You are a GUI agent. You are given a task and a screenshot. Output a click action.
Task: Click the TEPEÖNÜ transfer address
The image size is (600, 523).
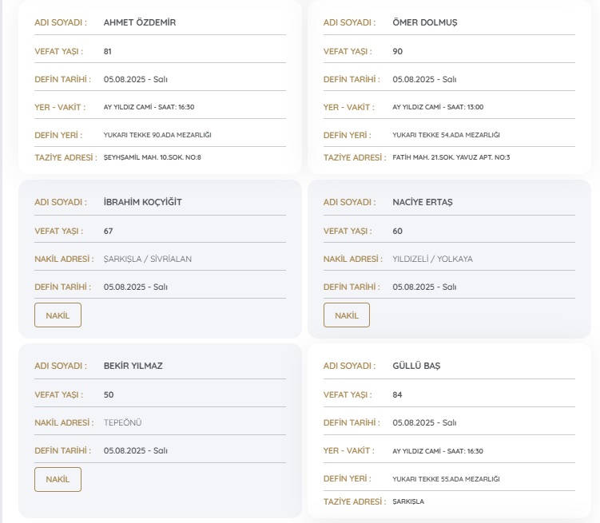tap(122, 422)
